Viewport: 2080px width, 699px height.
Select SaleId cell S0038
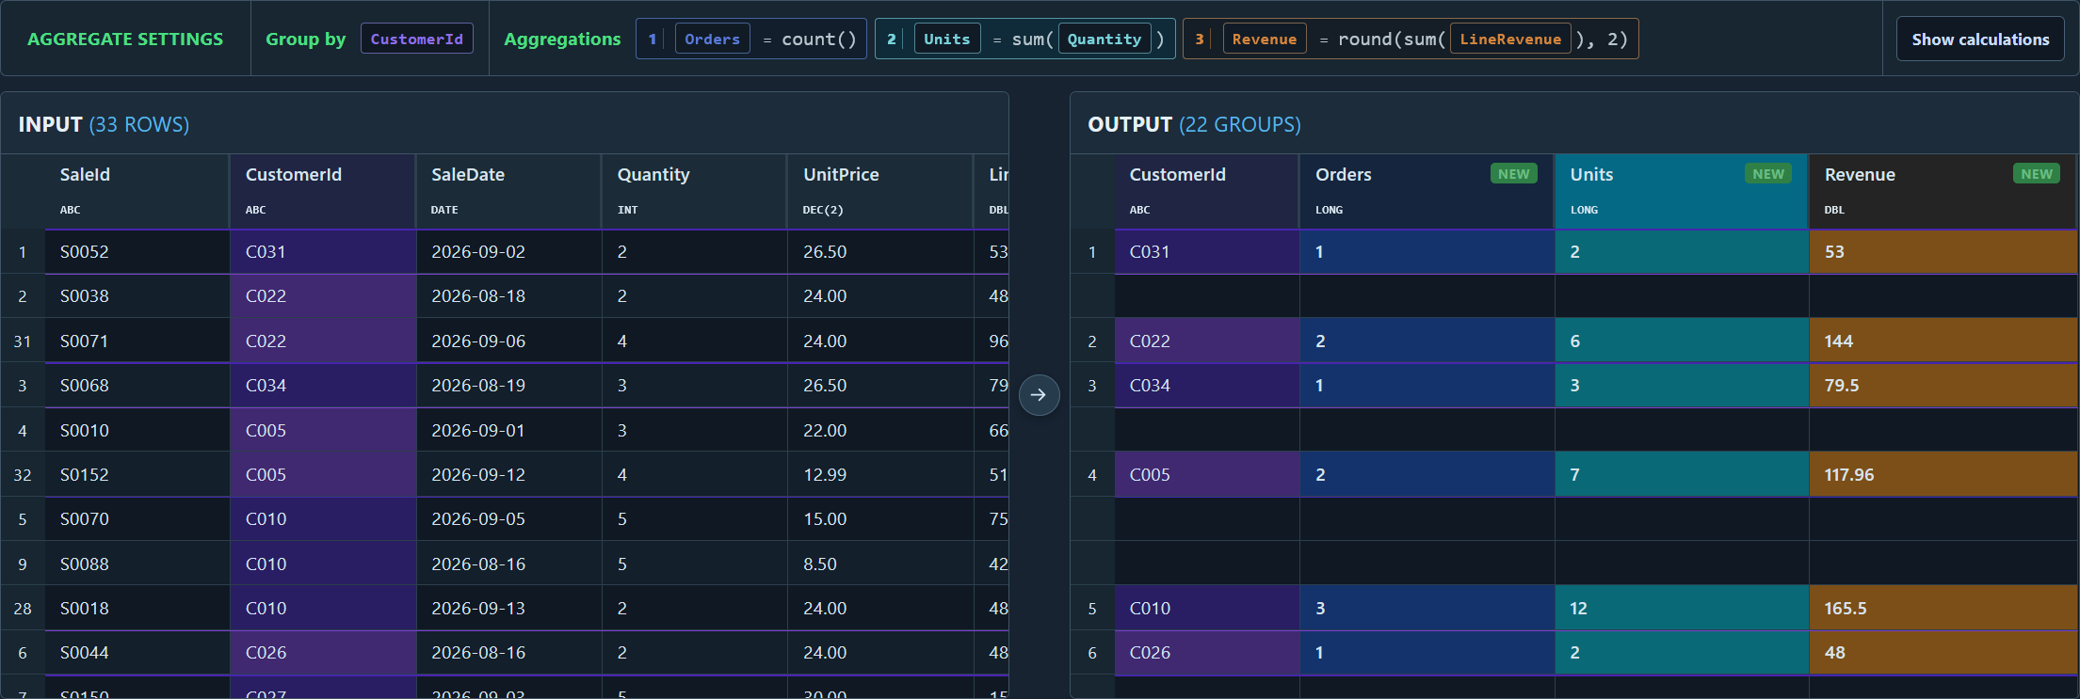click(137, 296)
